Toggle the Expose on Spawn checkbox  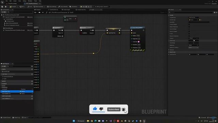point(189,31)
